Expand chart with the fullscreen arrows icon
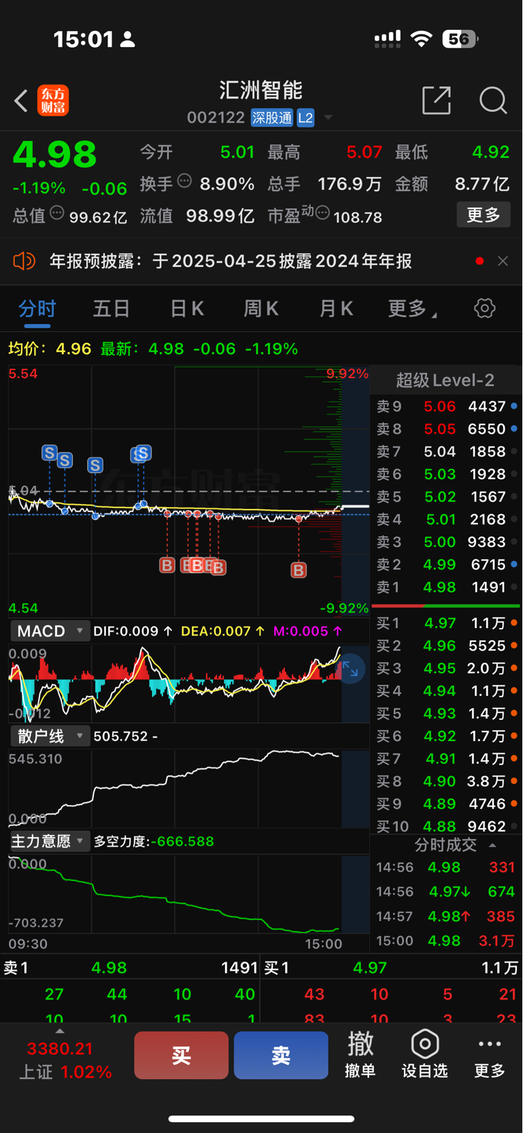Viewport: 523px width, 1133px height. tap(350, 670)
